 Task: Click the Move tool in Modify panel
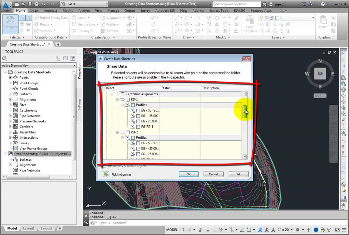209,18
